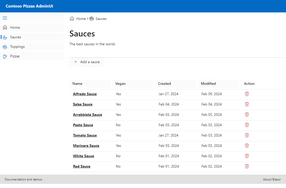286x188 pixels.
Task: Click the Add a sauce button
Action: point(87,62)
